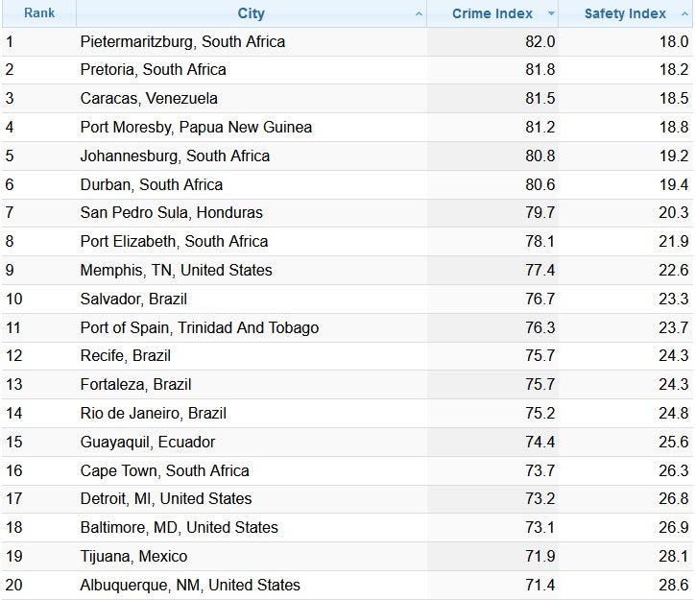Select Port Moresby, Papua New Guinea
Image resolution: width=696 pixels, height=600 pixels.
196,127
